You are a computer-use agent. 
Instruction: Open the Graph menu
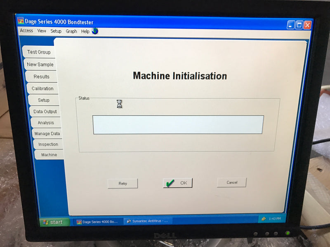(x=71, y=31)
